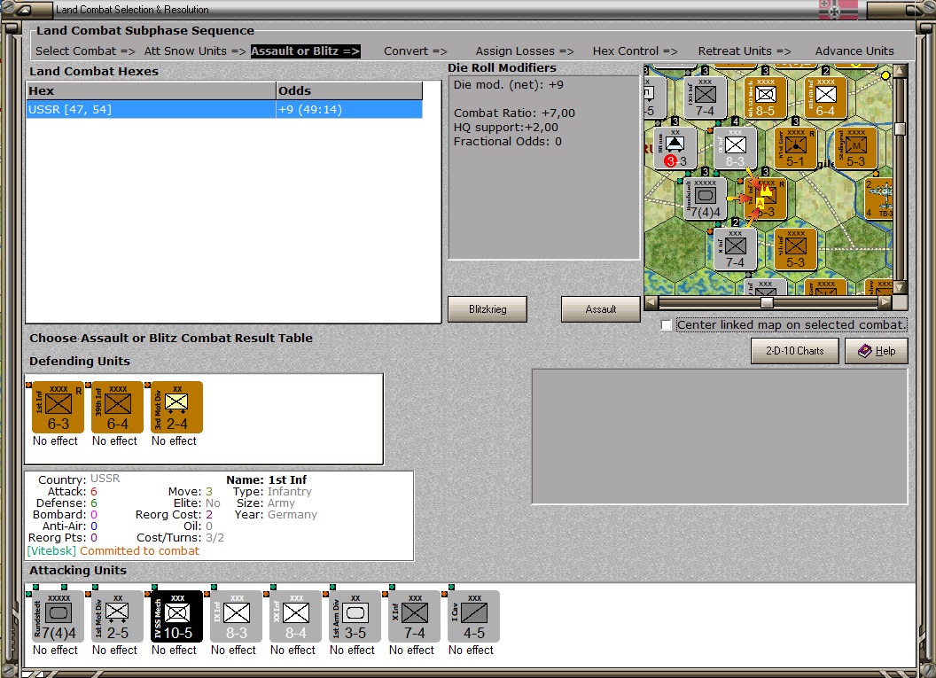The width and height of the screenshot is (936, 678).
Task: Select the 1st Mot Div 2-5 attacker
Action: point(117,617)
